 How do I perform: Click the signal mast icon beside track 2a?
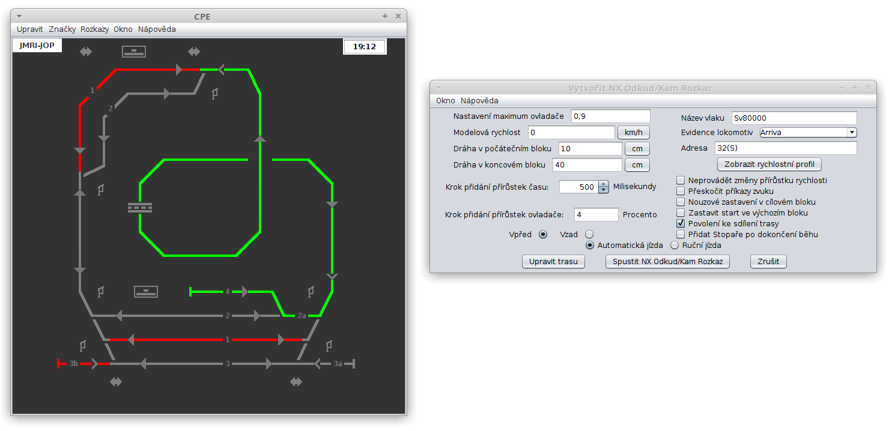pos(311,292)
